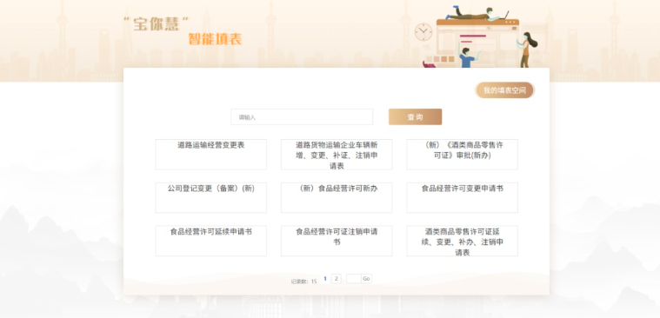
Task: Open 公司登记变更（备案）(新) form
Action: point(211,198)
